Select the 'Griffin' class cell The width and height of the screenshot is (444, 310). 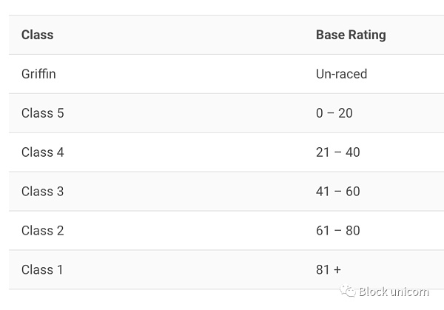point(38,74)
